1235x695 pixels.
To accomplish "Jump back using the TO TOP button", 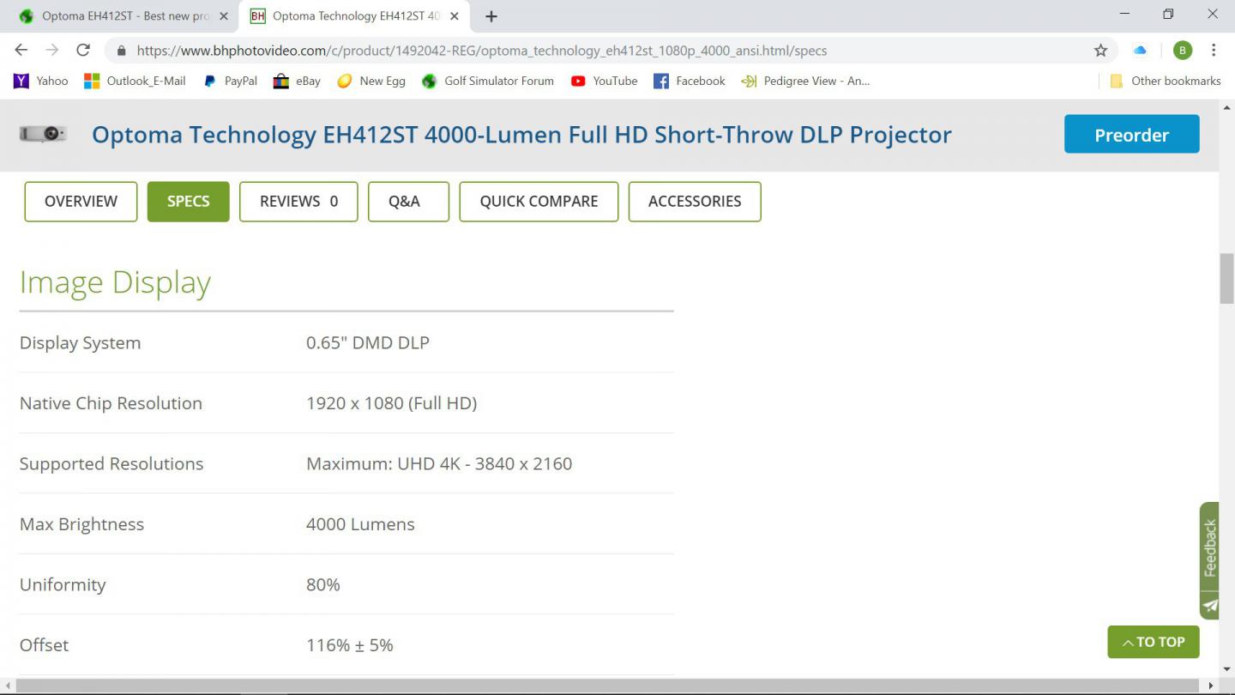I will pos(1154,642).
